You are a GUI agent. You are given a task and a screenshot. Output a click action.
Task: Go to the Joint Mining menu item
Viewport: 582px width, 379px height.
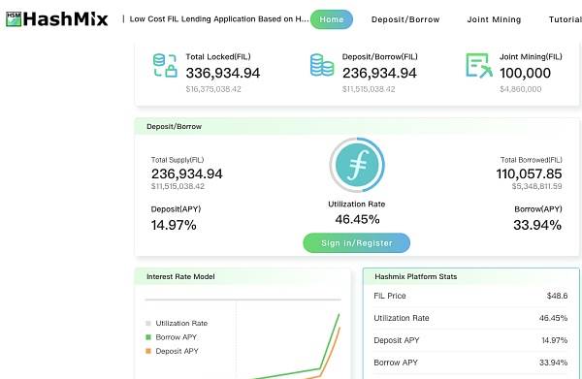click(x=494, y=19)
